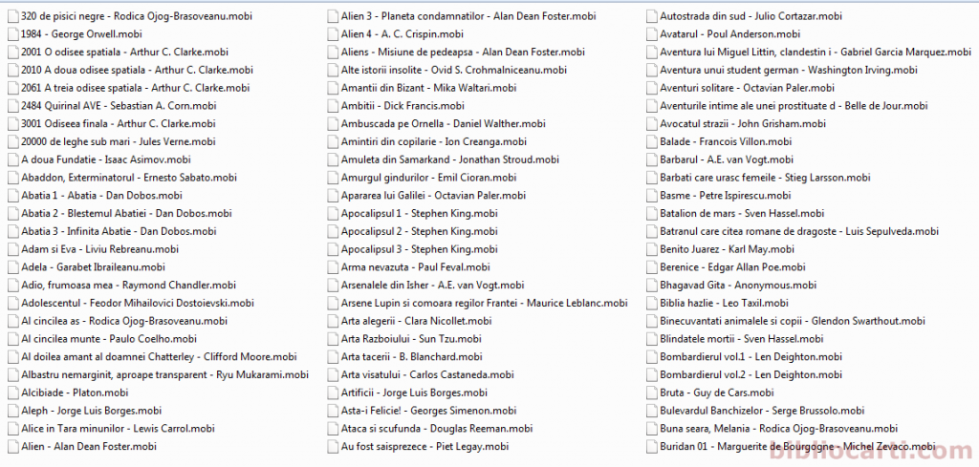
Task: Click the file icon for Apocalipsul 2 - Stephen King
Action: coord(333,231)
